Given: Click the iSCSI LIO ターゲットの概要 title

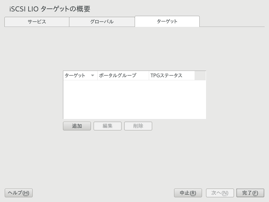Looking at the screenshot, I should pos(50,9).
